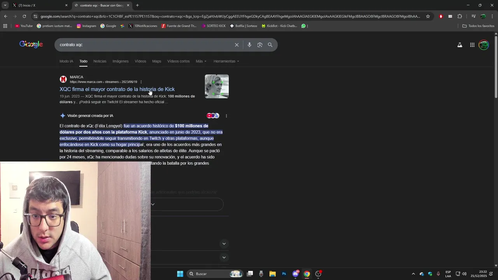Viewport: 498px width, 280px height.
Task: Click the tray microphone icon
Action: coord(438,274)
